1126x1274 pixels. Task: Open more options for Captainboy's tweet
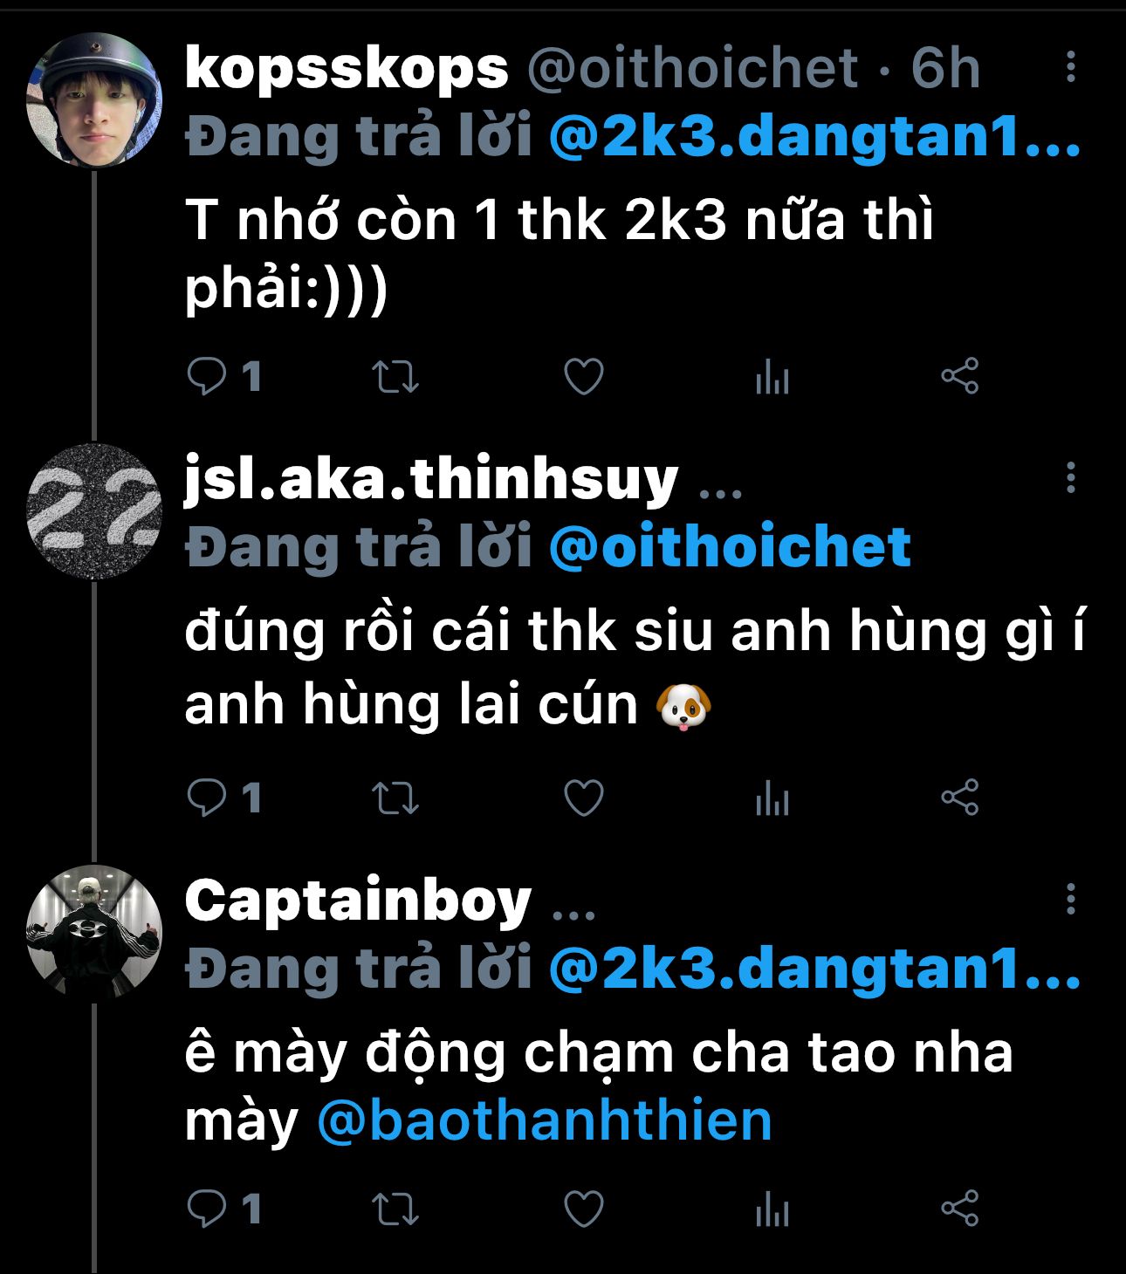click(1070, 899)
